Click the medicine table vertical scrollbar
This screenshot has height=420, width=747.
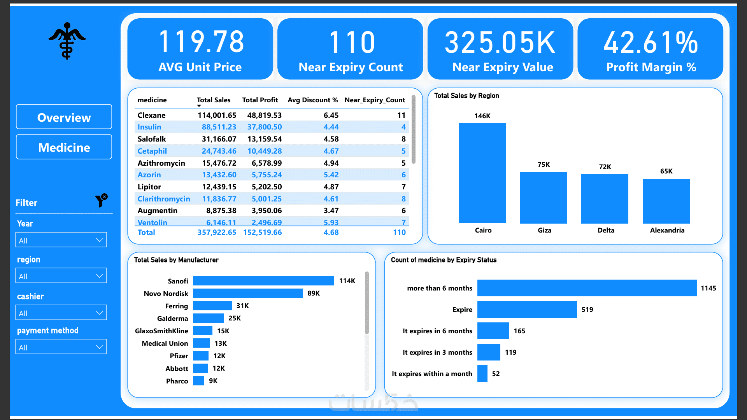(x=413, y=130)
